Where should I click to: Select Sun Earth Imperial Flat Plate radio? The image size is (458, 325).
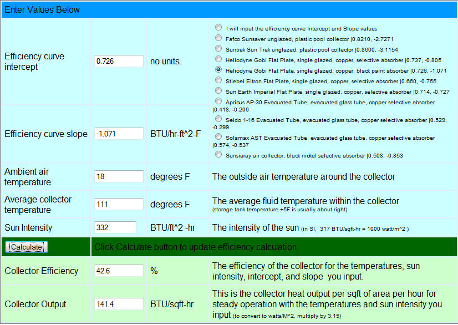218,90
